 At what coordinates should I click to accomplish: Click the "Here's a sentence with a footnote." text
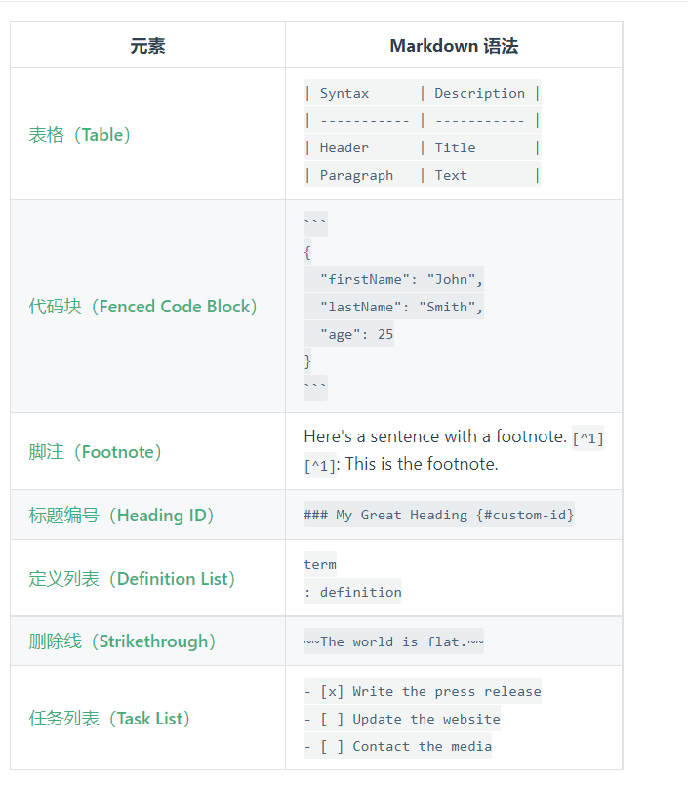point(435,437)
